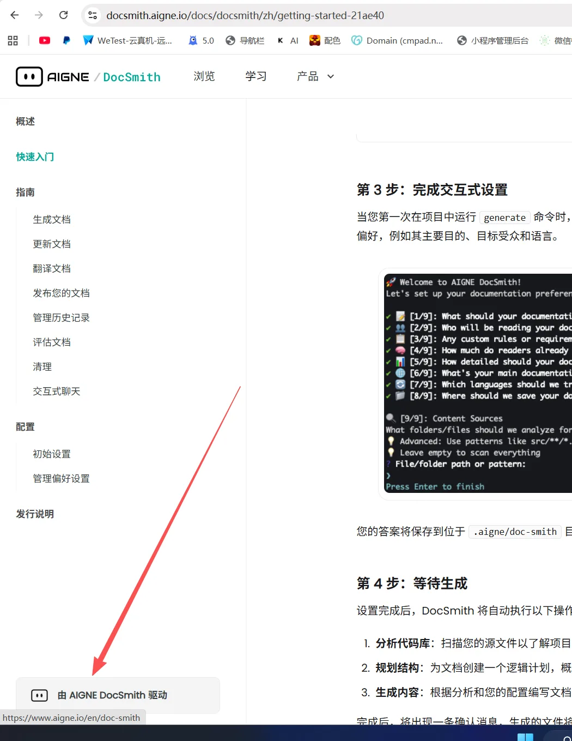Click the 由 AIGNE DocSmith 驱动 button
The width and height of the screenshot is (572, 741).
pos(118,695)
